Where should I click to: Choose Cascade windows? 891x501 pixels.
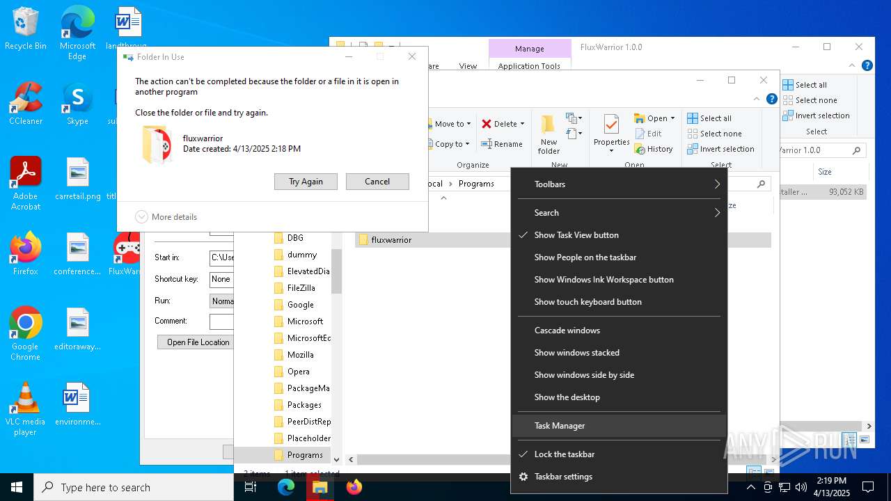click(619, 331)
